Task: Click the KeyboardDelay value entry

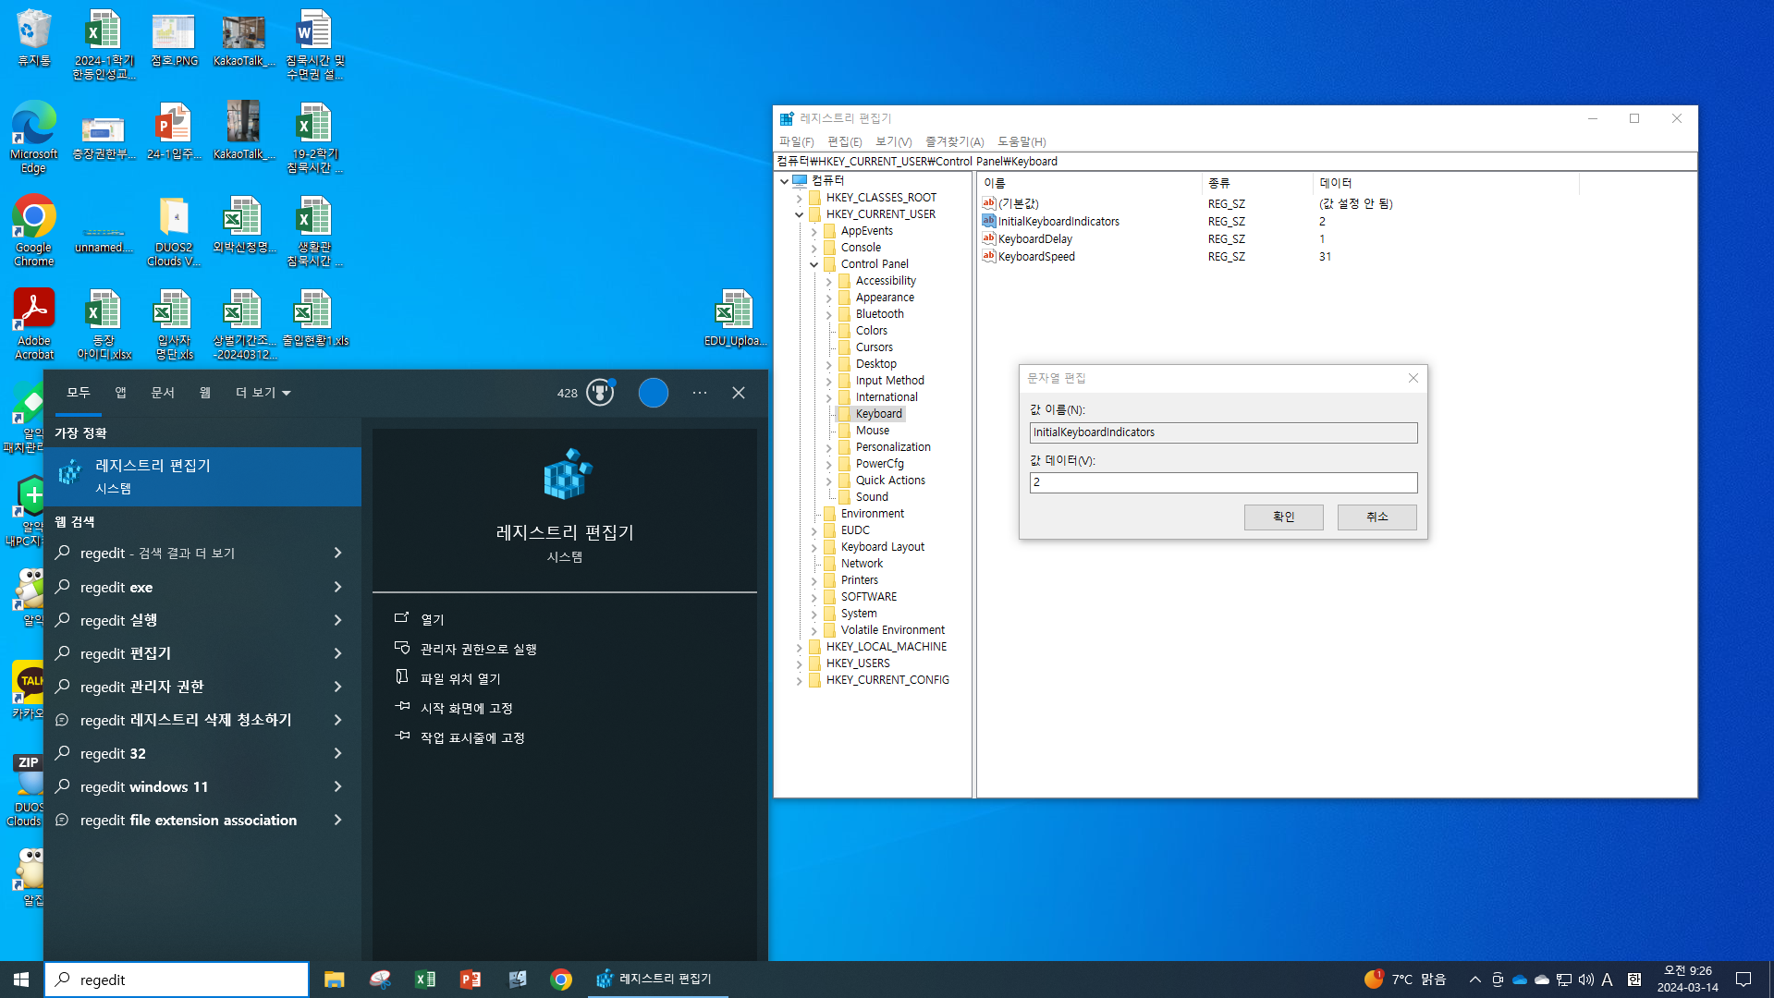Action: pos(1034,239)
